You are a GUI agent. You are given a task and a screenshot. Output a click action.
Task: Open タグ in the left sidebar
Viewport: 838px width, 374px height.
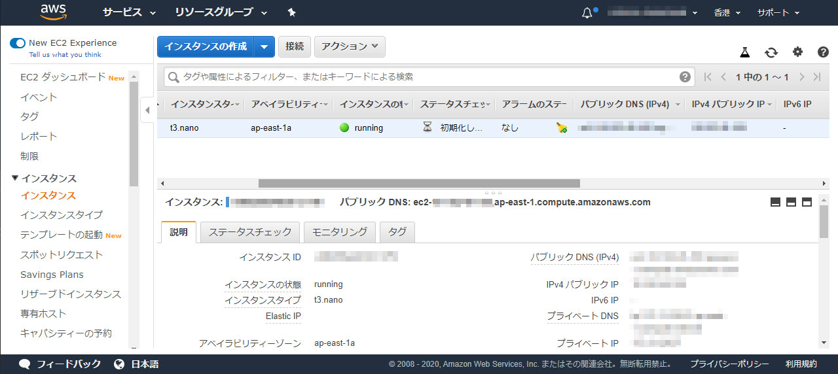click(29, 116)
